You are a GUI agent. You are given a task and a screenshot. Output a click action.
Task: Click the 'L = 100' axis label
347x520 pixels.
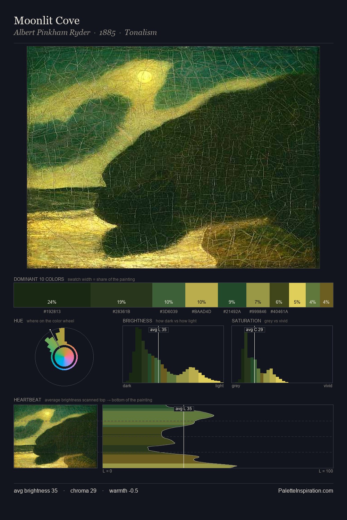[326, 471]
